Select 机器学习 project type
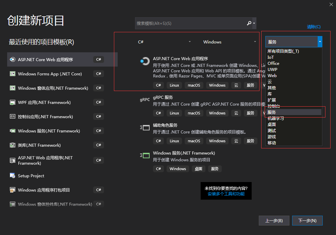Screen dimensions: 336x235 coord(293,119)
